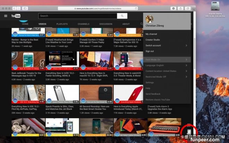Switch to the Playlists tab
This screenshot has width=229, height=143.
pyautogui.click(x=62, y=24)
